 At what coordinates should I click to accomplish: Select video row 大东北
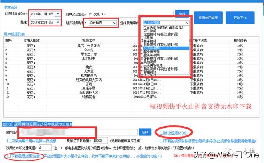pyautogui.click(x=89, y=71)
